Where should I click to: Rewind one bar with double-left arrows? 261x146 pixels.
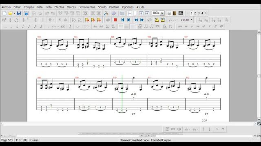[x=136, y=20]
